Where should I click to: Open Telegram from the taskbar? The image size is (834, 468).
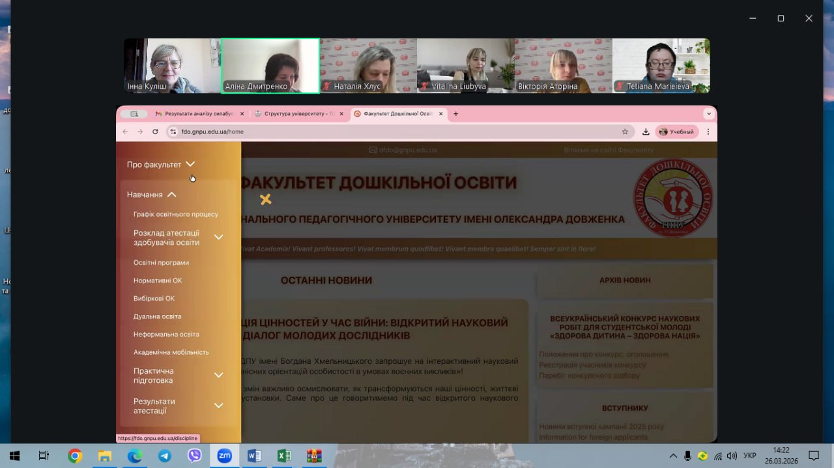coord(165,456)
